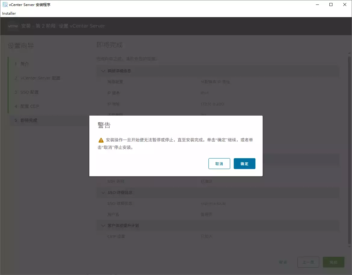Click the vsphere.local SSO domain value
This screenshot has height=275, width=352.
(x=213, y=203)
